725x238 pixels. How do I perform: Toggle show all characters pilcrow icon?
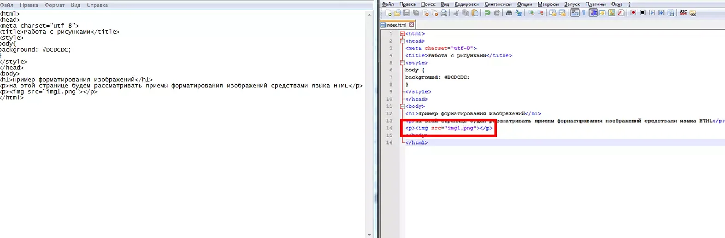point(584,13)
